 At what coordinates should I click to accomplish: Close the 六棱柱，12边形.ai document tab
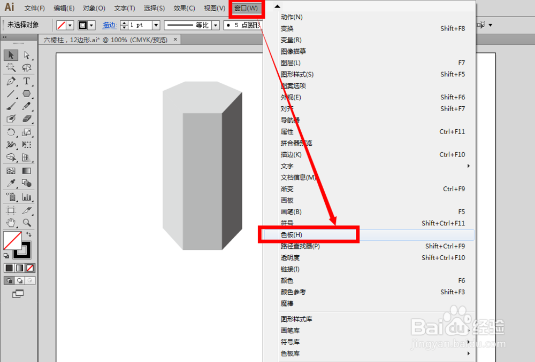[175, 40]
